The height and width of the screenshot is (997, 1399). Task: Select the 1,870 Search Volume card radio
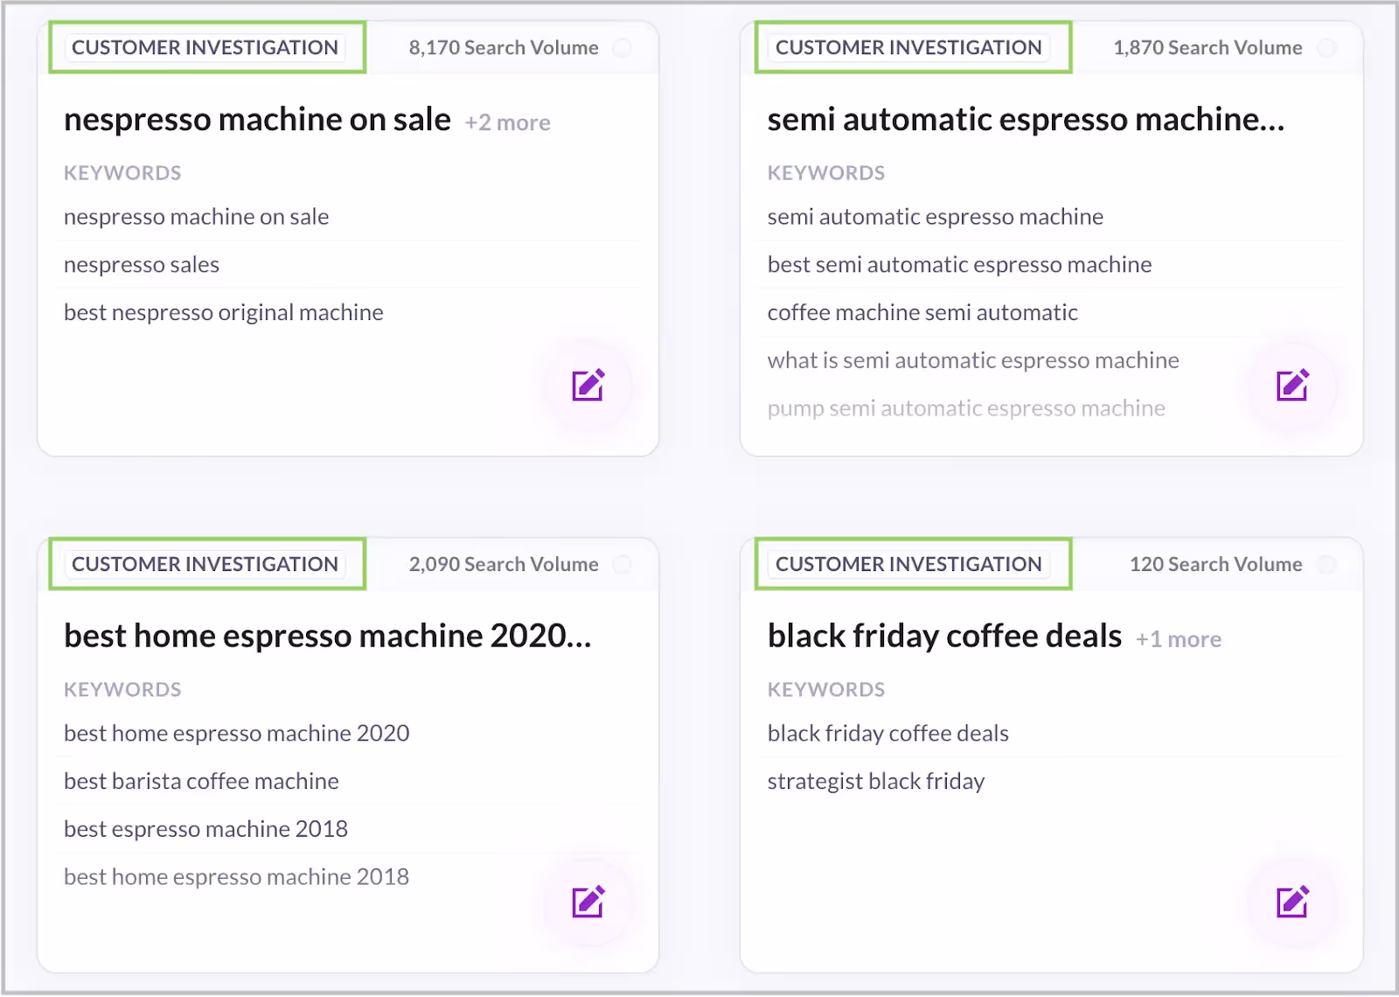point(1326,47)
